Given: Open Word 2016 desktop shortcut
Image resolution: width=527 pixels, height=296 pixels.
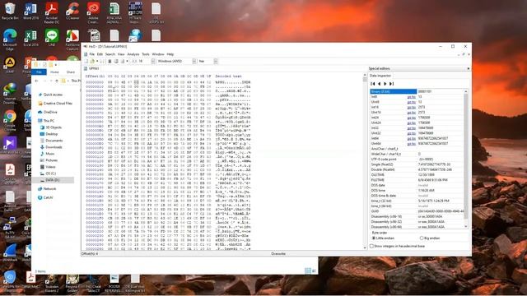Looking at the screenshot, I should [30, 11].
